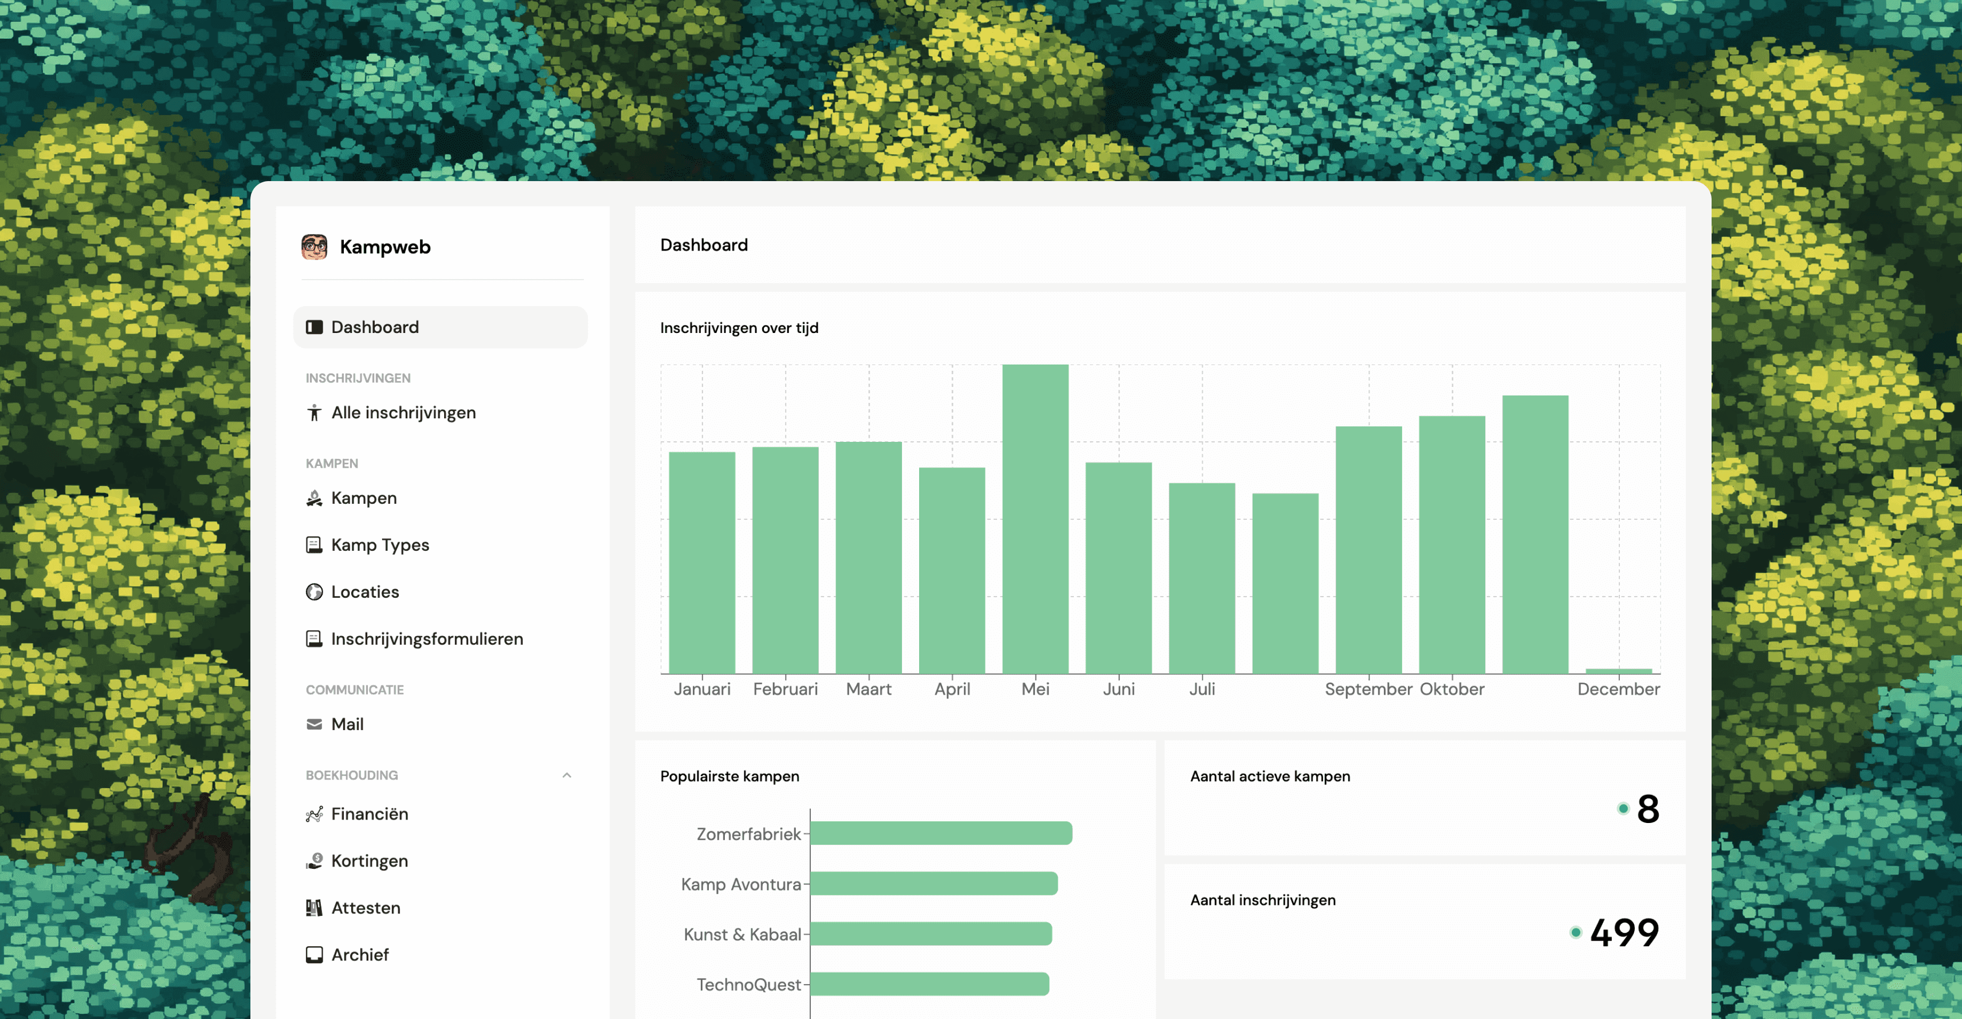Viewport: 1962px width, 1019px height.
Task: Click the Alle inschrijvingen person icon
Action: (x=314, y=413)
